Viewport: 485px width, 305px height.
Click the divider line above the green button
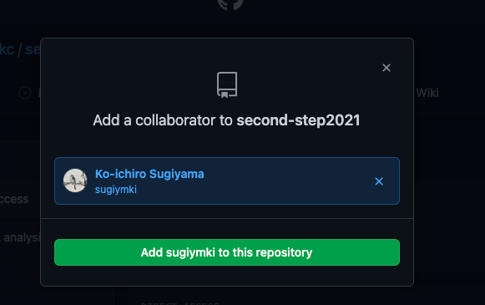227,218
